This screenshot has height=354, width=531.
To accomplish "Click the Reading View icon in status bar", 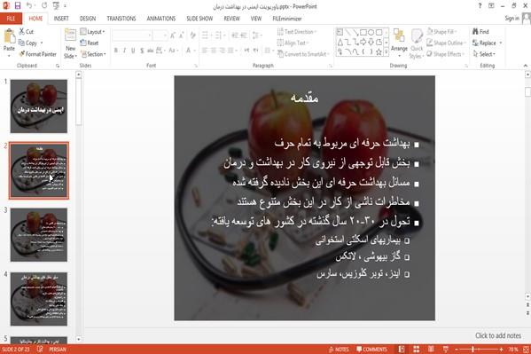I will coord(431,350).
